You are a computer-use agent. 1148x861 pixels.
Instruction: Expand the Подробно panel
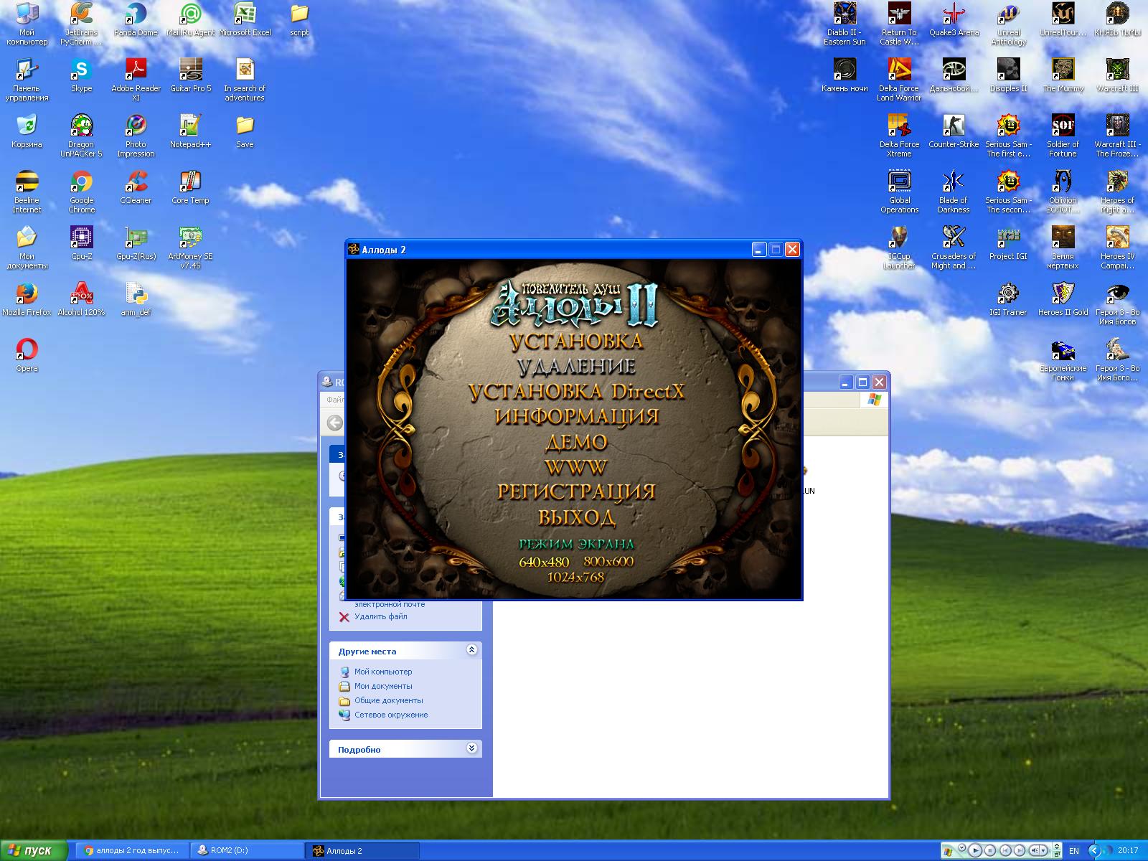(471, 748)
